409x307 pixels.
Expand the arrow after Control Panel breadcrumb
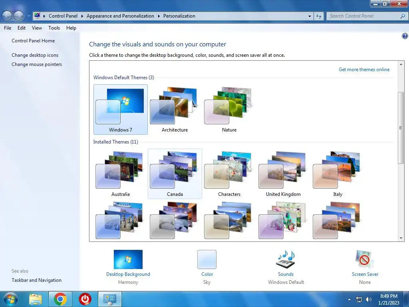[x=82, y=16]
